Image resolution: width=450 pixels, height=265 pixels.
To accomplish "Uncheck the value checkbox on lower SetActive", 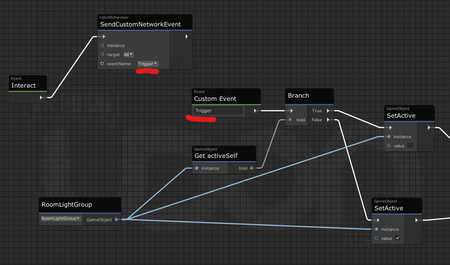I will click(397, 238).
